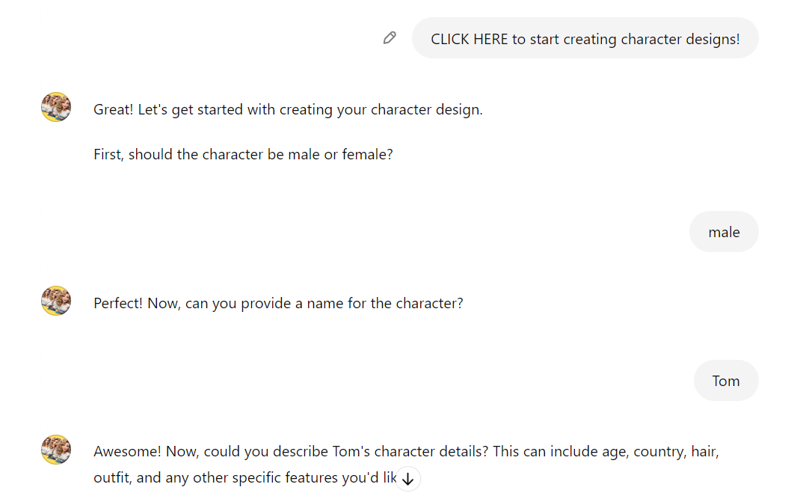Select the "CLICK HERE to start" message bubble

tap(585, 38)
